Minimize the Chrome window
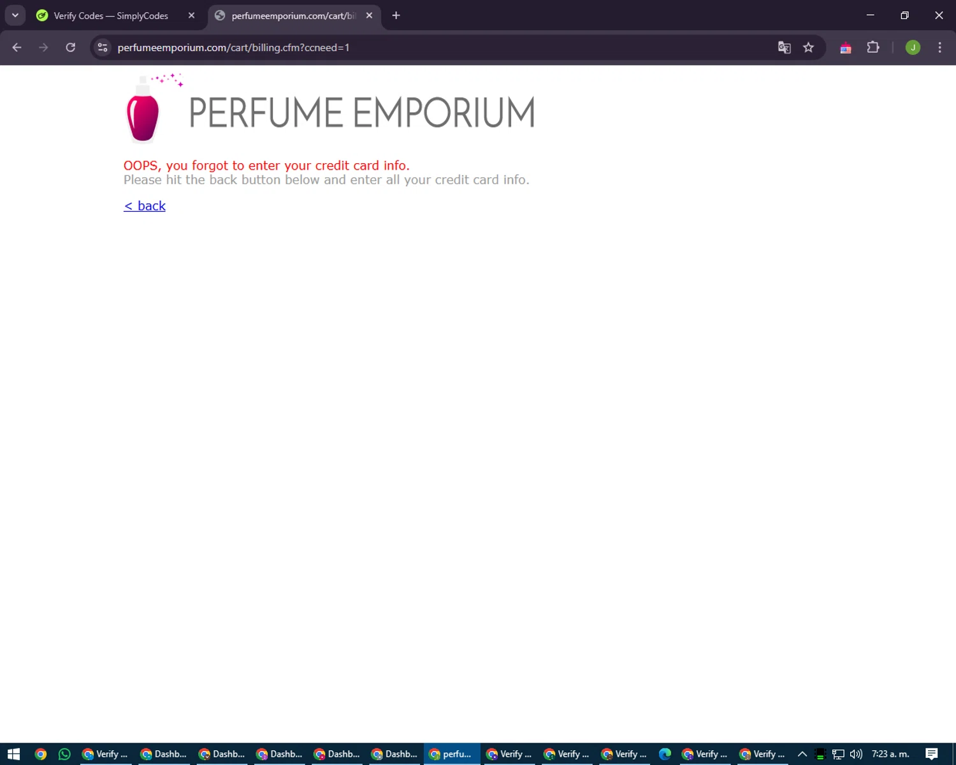956x765 pixels. 870,15
